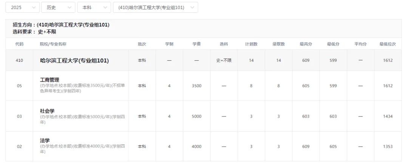This screenshot has height=165, width=408.
Task: Open the (410)哈尔滨工程大学(专业组101) selector dropdown
Action: [x=156, y=8]
